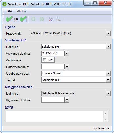
Task: Click the printer icon in toolbar
Action: pos(59,19)
